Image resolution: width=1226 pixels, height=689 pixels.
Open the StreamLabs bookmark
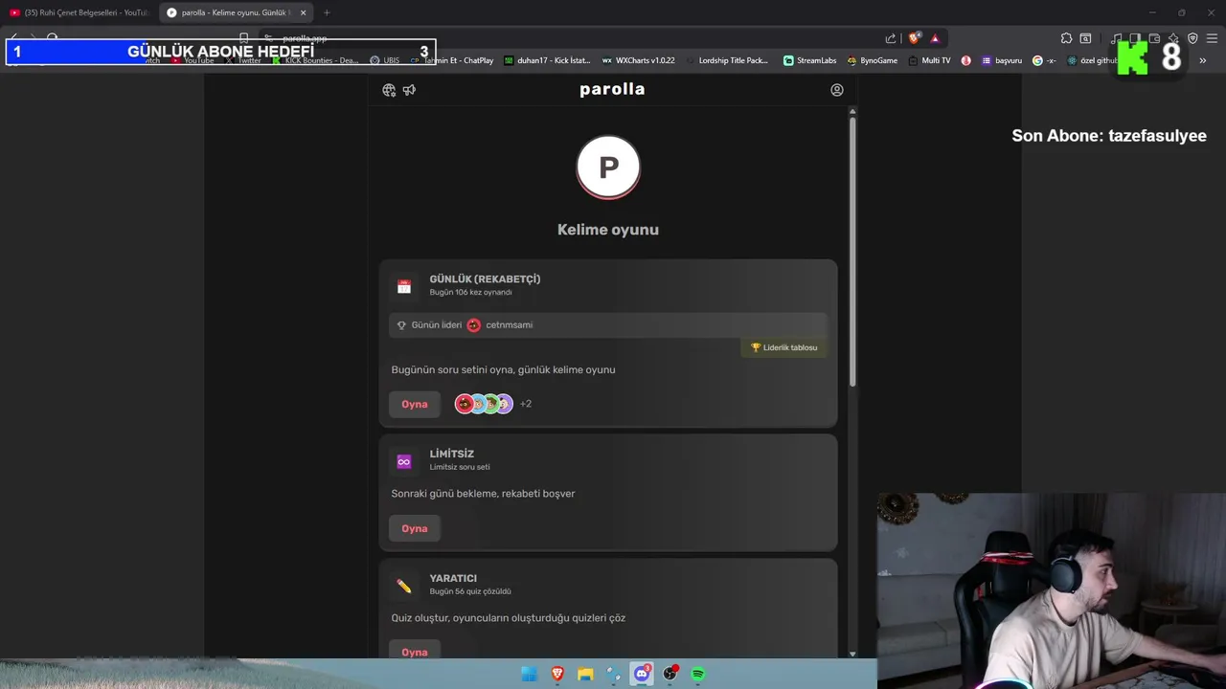pyautogui.click(x=810, y=60)
